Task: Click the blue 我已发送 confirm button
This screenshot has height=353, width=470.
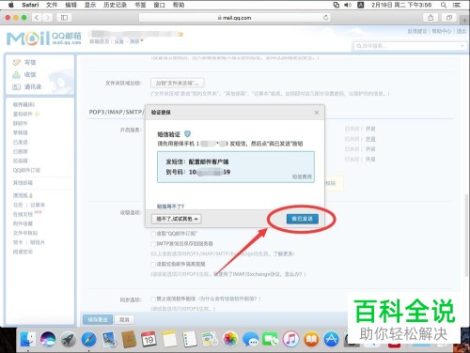Action: (x=303, y=219)
